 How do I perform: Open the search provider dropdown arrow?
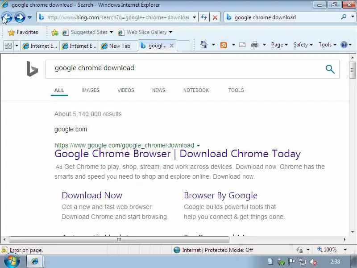coord(353,17)
